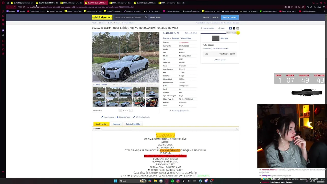Open the sahibinden.com logo homepage link
327x184 pixels.
click(102, 17)
